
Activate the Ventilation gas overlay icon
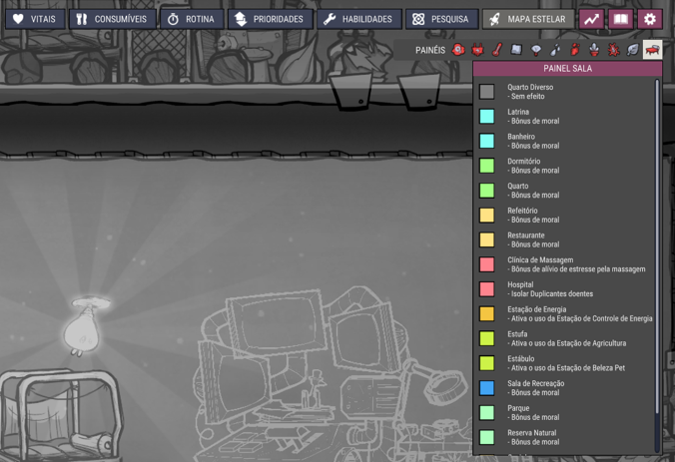575,50
